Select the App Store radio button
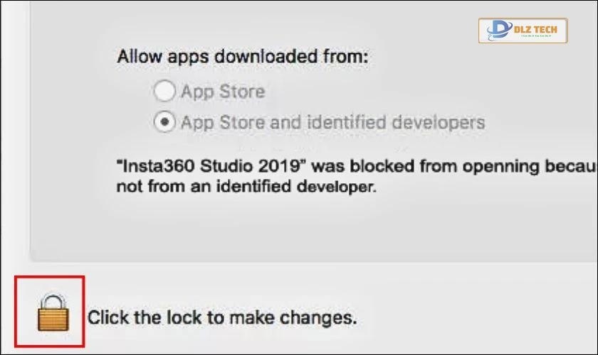 pos(164,92)
